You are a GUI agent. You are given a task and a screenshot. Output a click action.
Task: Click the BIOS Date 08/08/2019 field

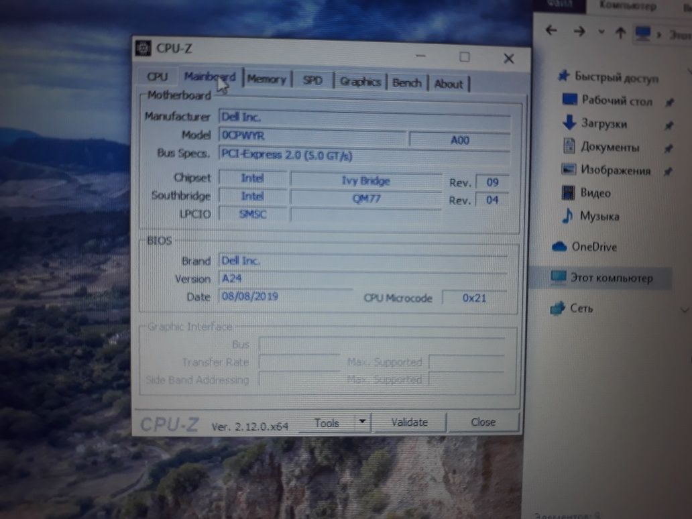tap(286, 296)
